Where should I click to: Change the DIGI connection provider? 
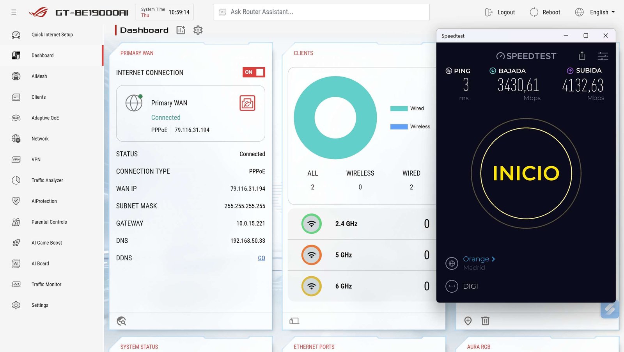pyautogui.click(x=470, y=286)
